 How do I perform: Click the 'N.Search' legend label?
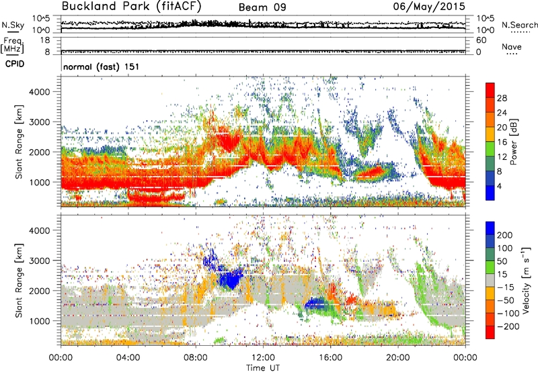(520, 25)
